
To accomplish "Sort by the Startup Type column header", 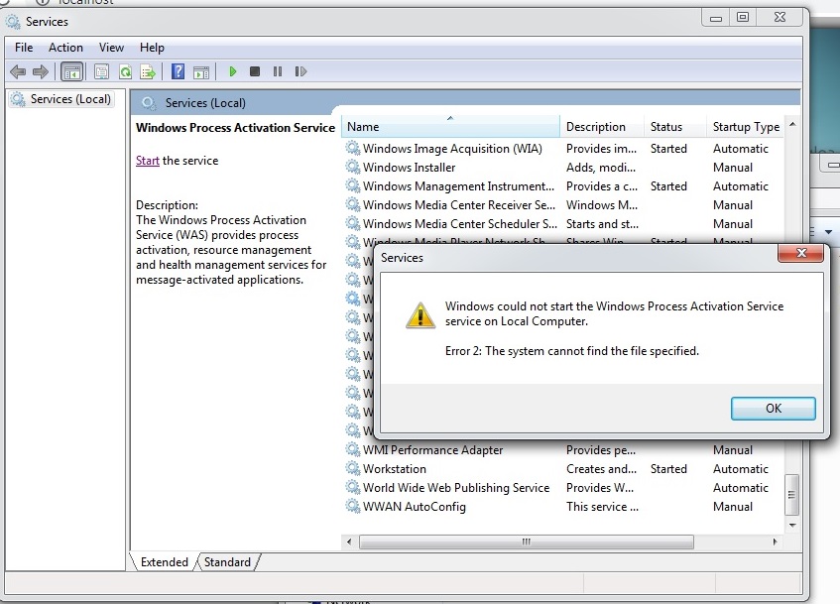I will [x=745, y=127].
